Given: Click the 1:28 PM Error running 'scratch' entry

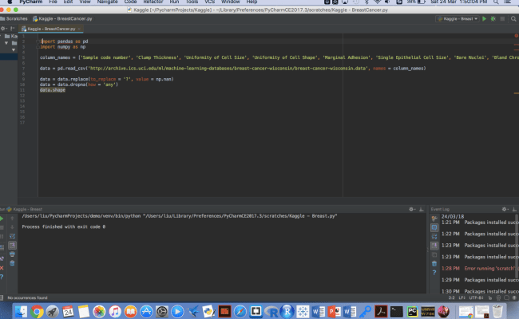Looking at the screenshot, I should (x=480, y=269).
